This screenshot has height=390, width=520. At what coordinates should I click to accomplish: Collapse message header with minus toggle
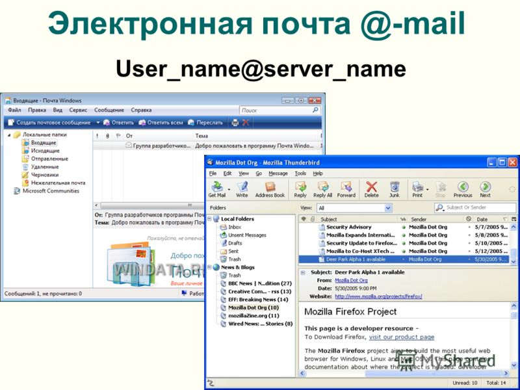tap(303, 272)
